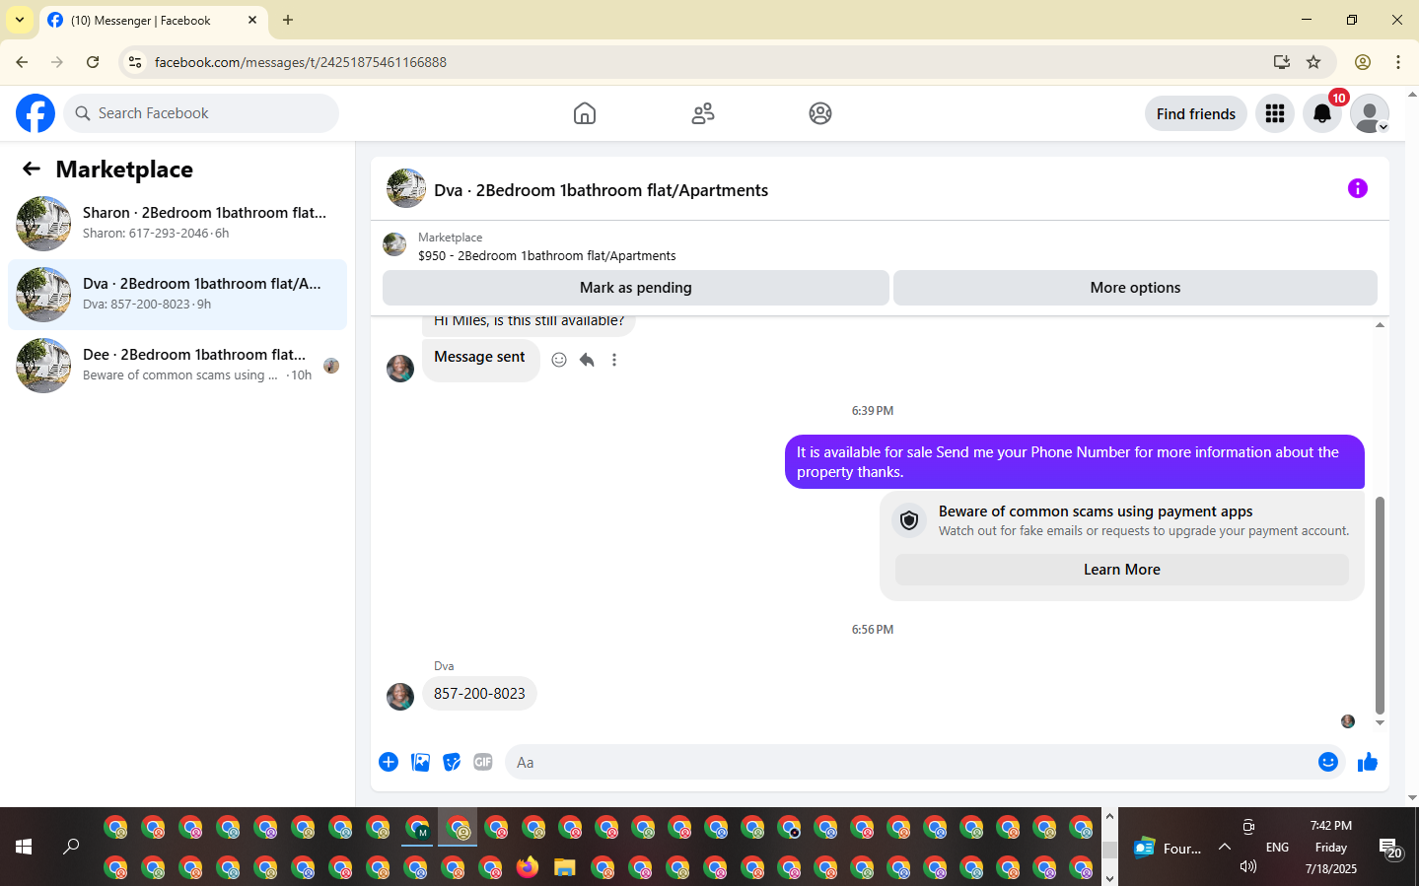Viewport: 1419px width, 886px height.
Task: Click the chat scrollbar thumb
Action: click(x=1380, y=605)
